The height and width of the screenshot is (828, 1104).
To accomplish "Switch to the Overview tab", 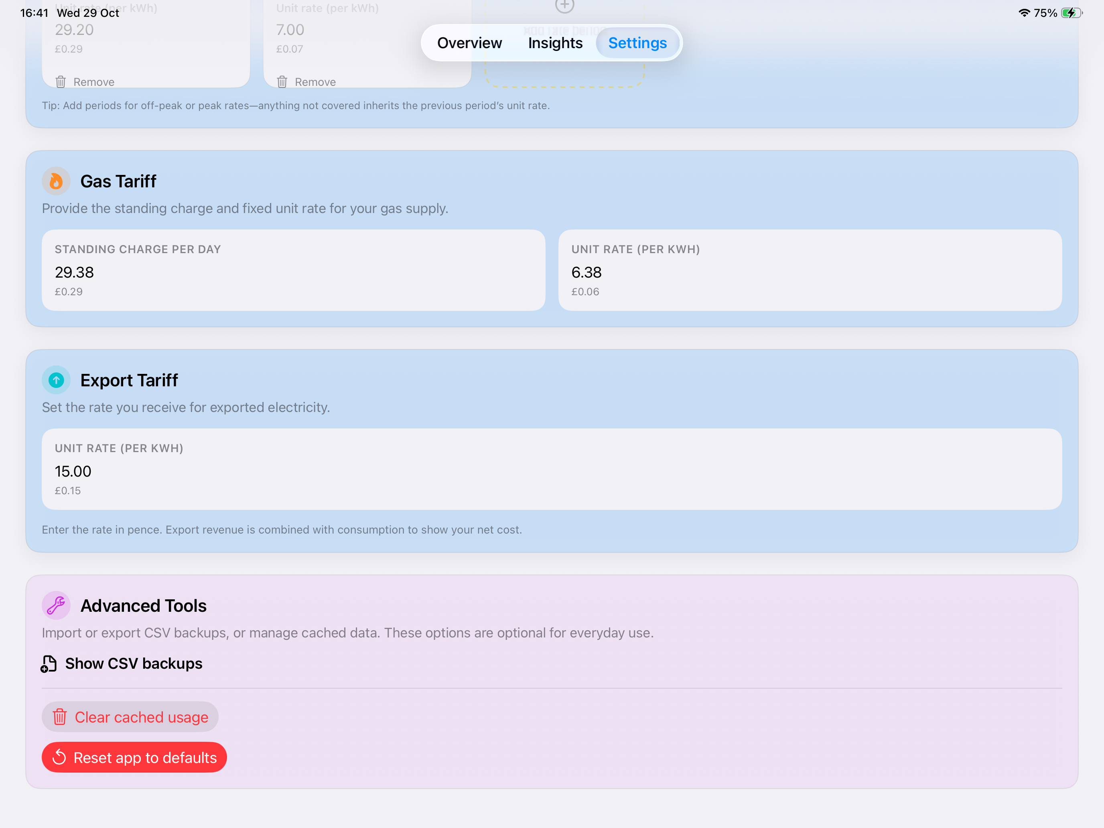I will (x=469, y=43).
